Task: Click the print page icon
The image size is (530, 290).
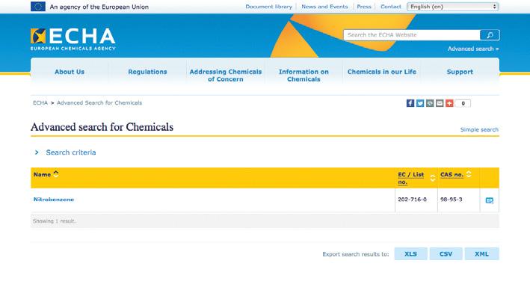Action: [x=430, y=103]
